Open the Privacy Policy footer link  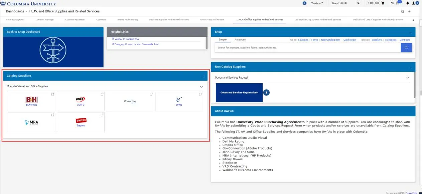412,193
